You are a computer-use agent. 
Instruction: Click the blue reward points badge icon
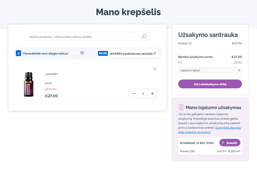click(18, 53)
